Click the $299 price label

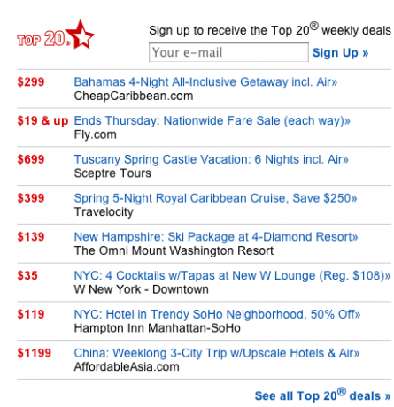pyautogui.click(x=31, y=82)
